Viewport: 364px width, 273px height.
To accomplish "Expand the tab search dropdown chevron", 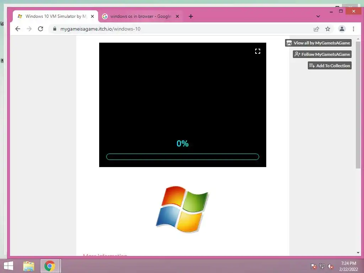I will click(318, 16).
